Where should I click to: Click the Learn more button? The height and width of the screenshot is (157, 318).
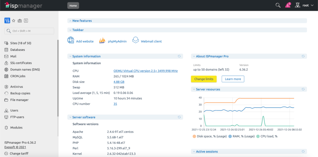click(x=233, y=79)
